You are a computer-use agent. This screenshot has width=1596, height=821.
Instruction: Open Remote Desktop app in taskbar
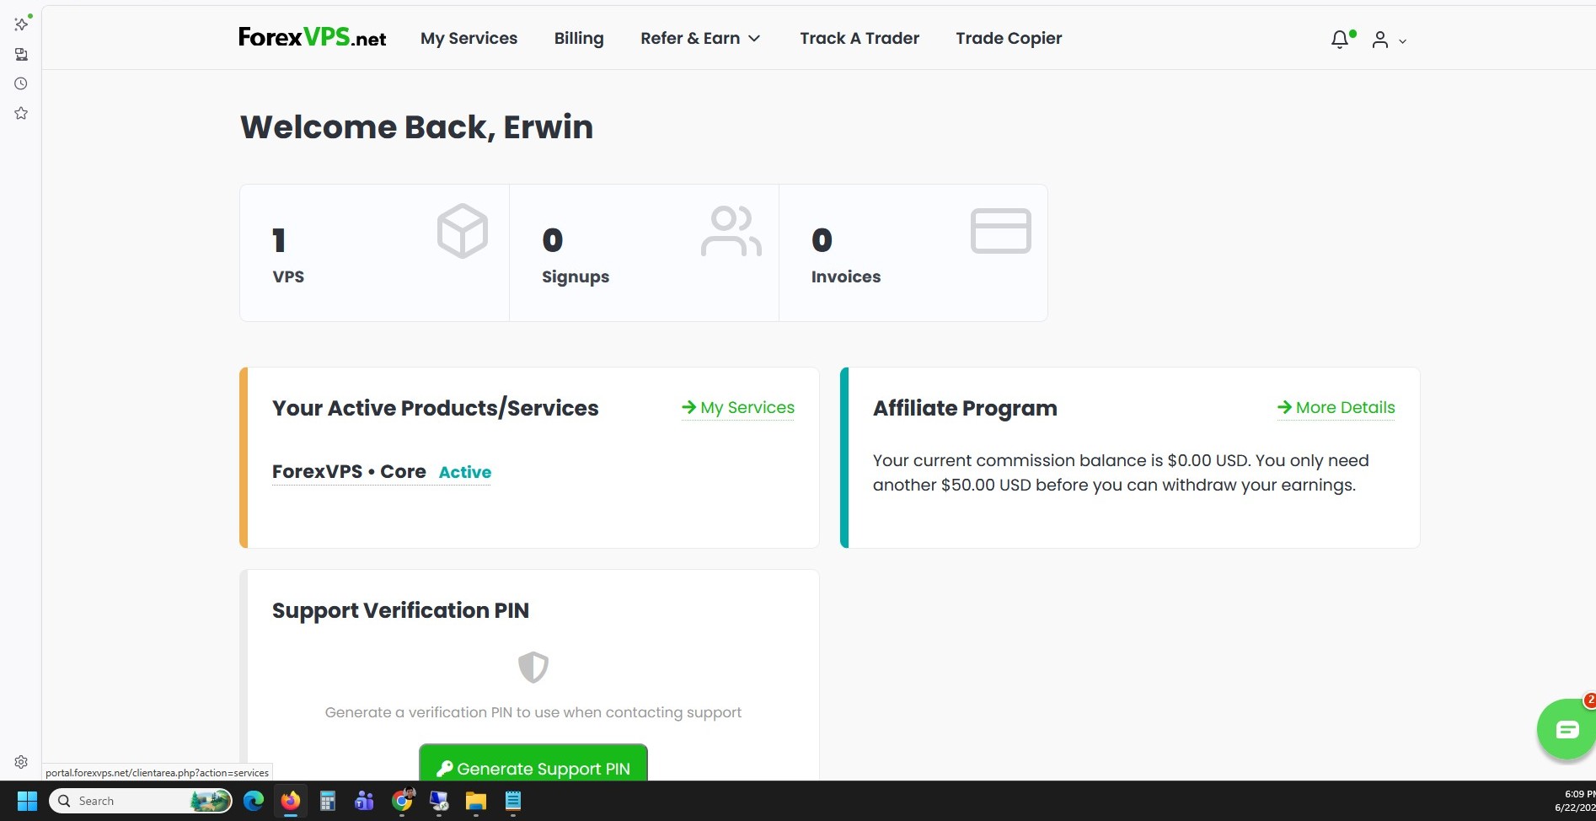click(x=439, y=801)
